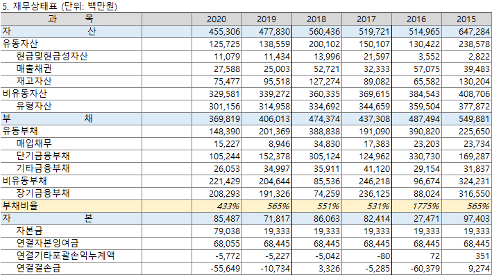Select short-term debt value 105,244
The width and height of the screenshot is (492, 275).
pos(225,157)
